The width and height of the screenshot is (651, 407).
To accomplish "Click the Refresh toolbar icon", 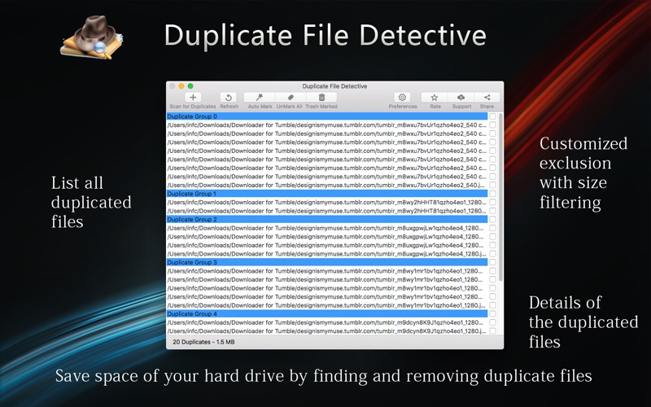I will (229, 97).
